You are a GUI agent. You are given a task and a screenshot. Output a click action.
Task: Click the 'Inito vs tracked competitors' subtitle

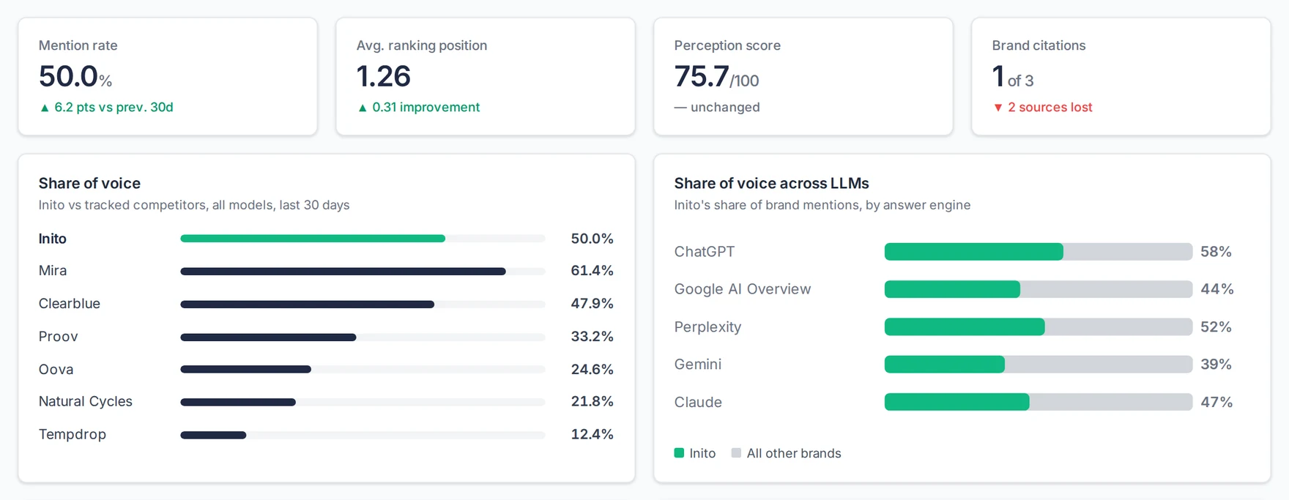pyautogui.click(x=194, y=205)
